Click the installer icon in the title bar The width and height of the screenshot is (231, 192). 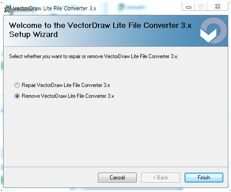click(x=7, y=9)
